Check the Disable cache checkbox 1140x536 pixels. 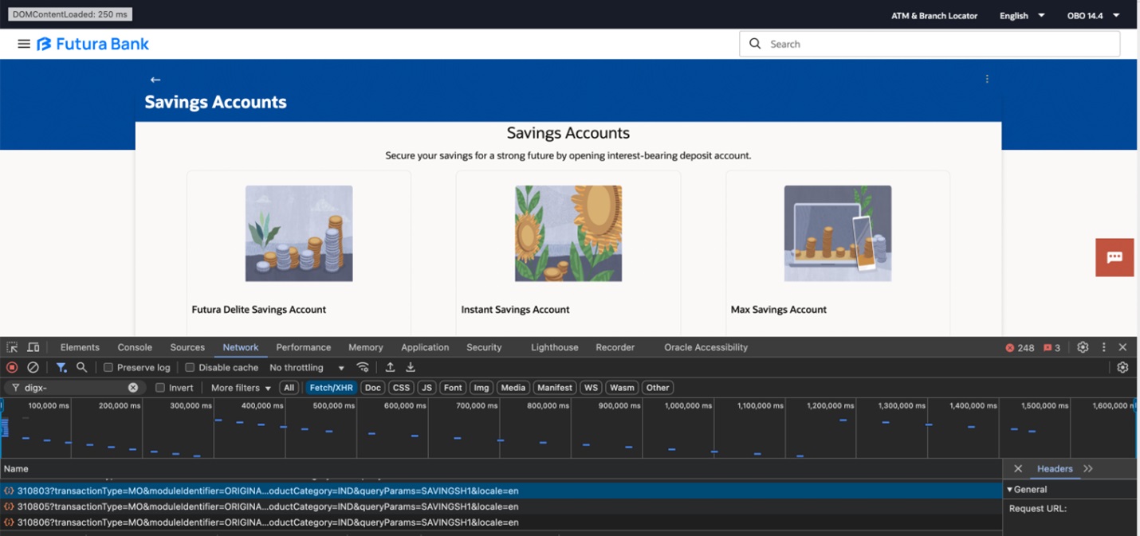tap(190, 368)
